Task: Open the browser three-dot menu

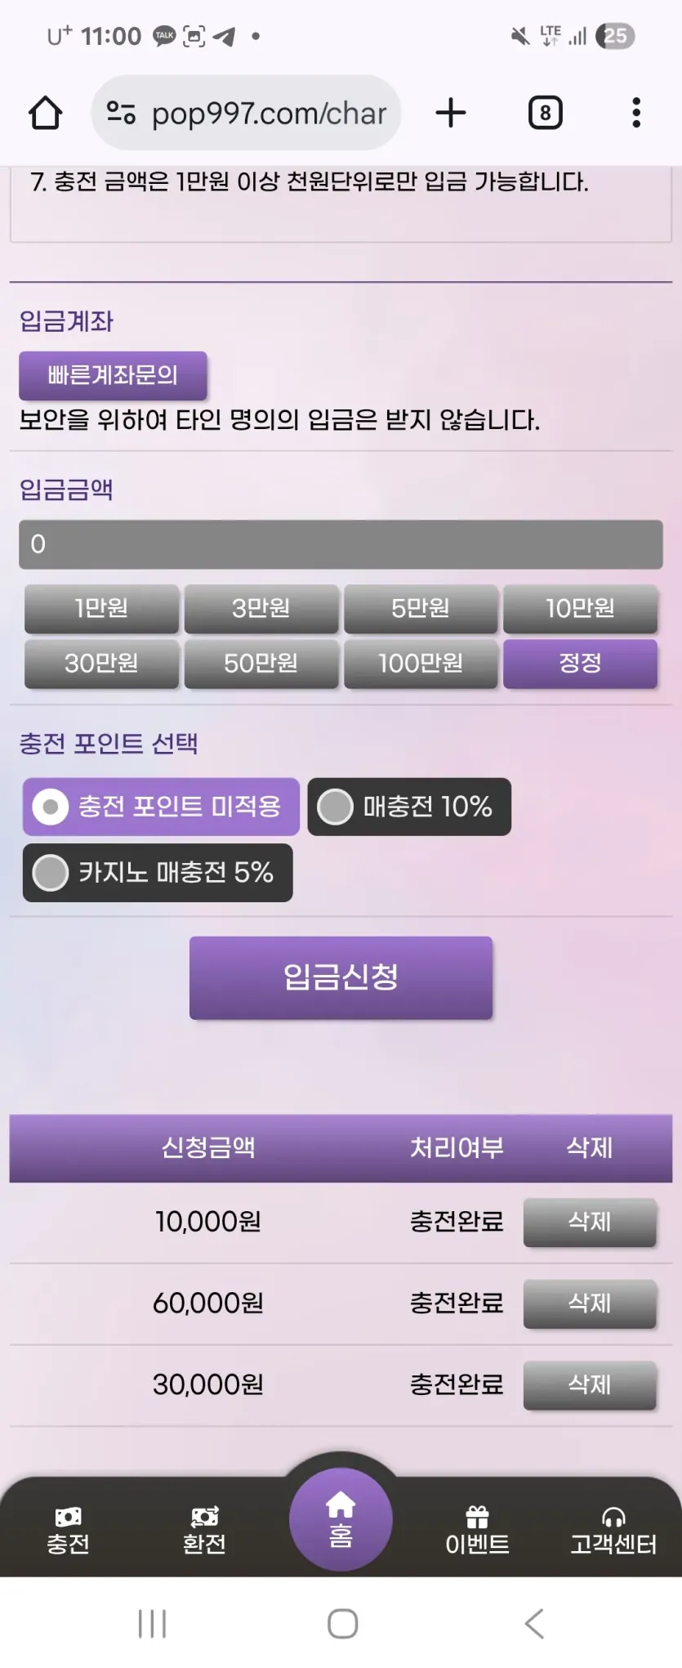Action: [x=636, y=113]
